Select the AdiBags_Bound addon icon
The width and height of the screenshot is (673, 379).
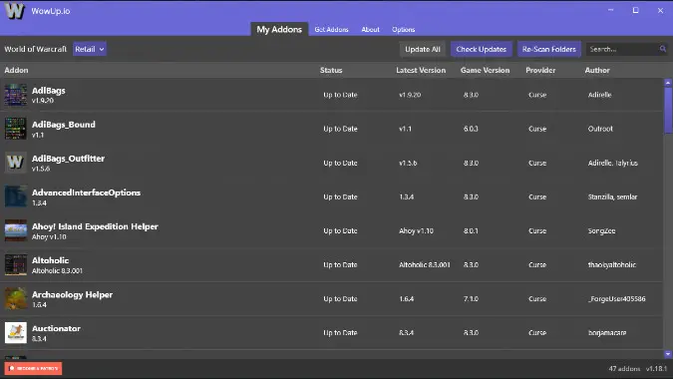tap(15, 129)
